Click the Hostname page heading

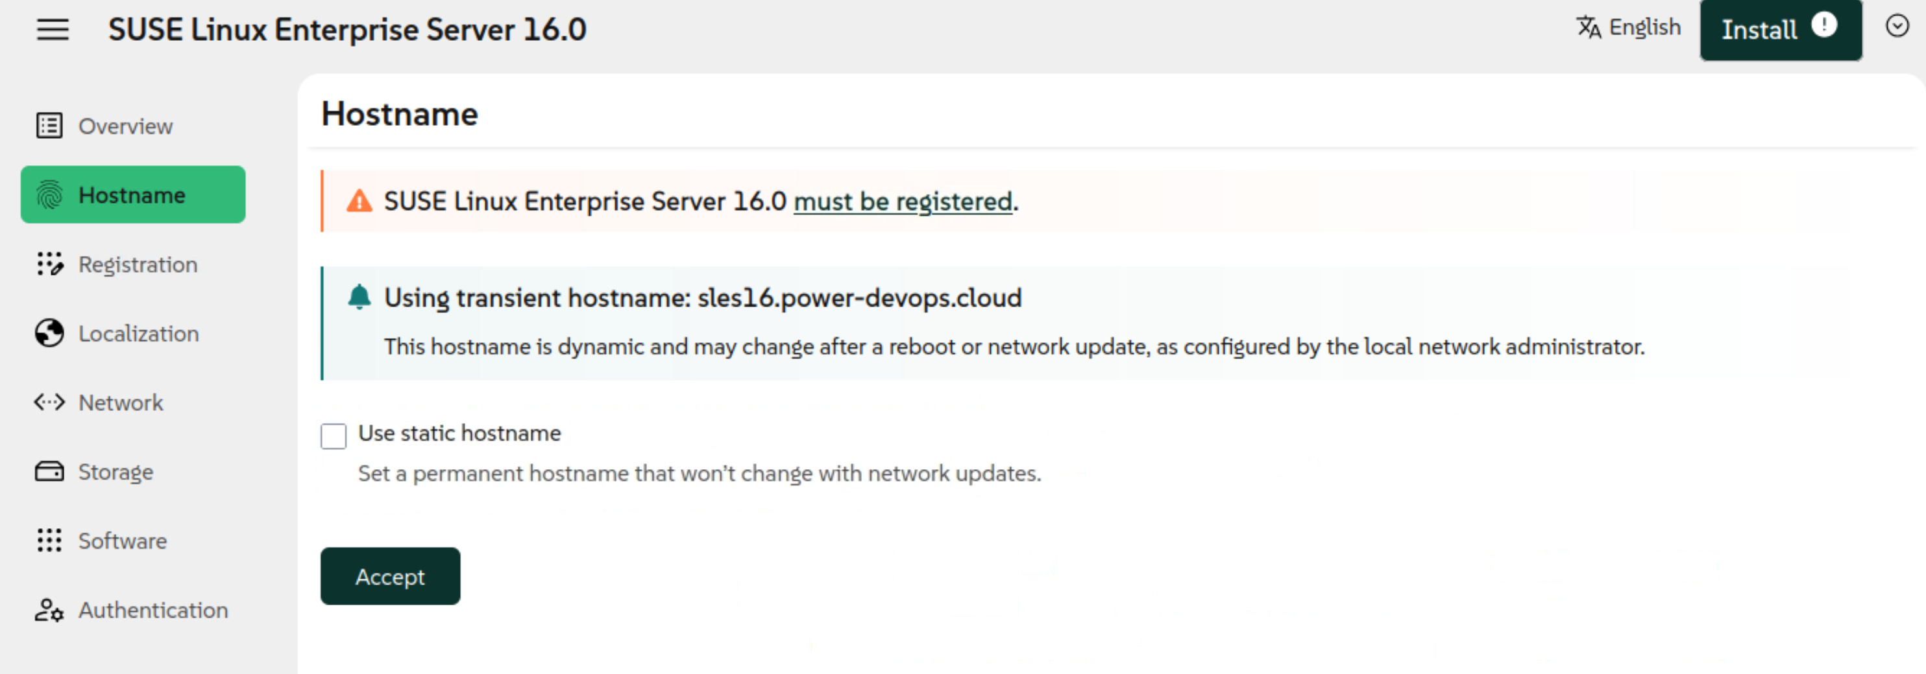point(399,114)
